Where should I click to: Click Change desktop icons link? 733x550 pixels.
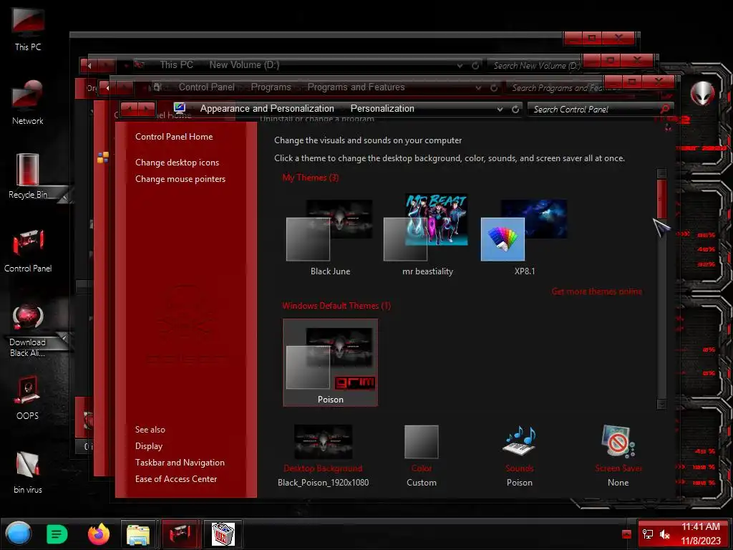178,163
